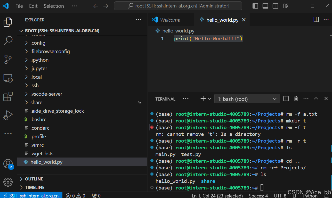Click the forwarded ports status indicator
The height and width of the screenshot is (198, 332).
[x=96, y=196]
